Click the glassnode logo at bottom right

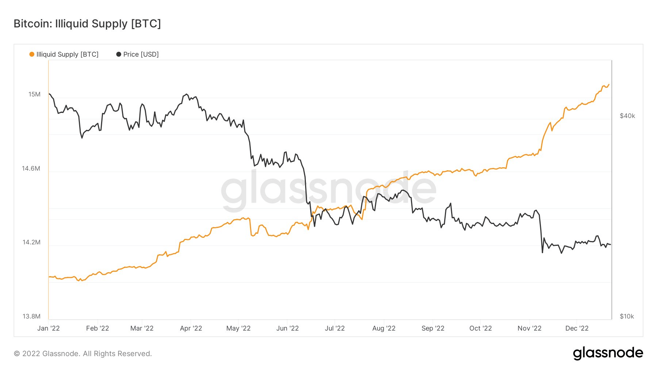(608, 353)
